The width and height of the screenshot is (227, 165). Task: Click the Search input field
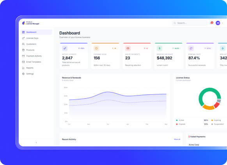pos(190,23)
